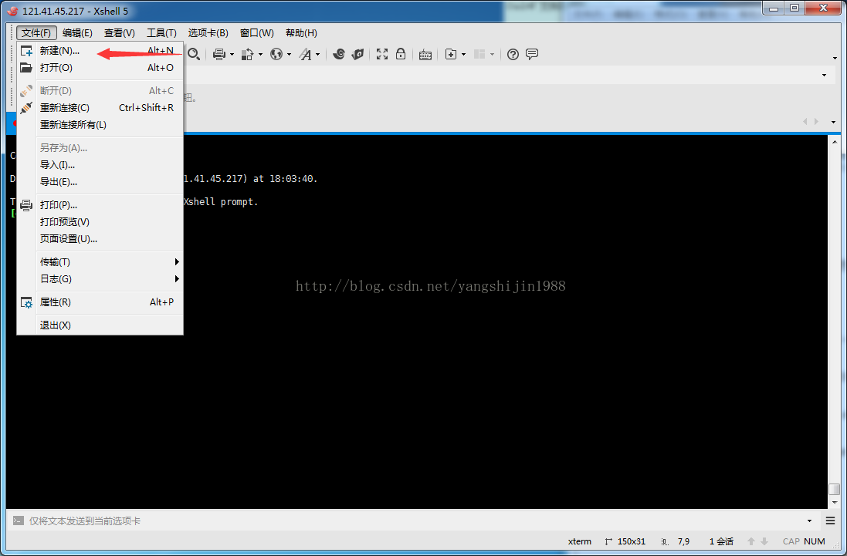This screenshot has width=847, height=556.
Task: Click the '1 会话' status bar text
Action: click(721, 541)
